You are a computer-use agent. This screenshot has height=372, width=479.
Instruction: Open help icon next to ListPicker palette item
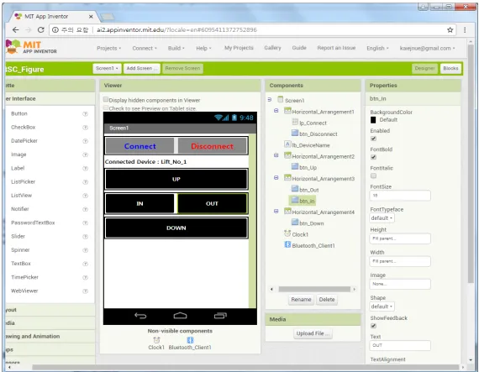click(x=85, y=182)
